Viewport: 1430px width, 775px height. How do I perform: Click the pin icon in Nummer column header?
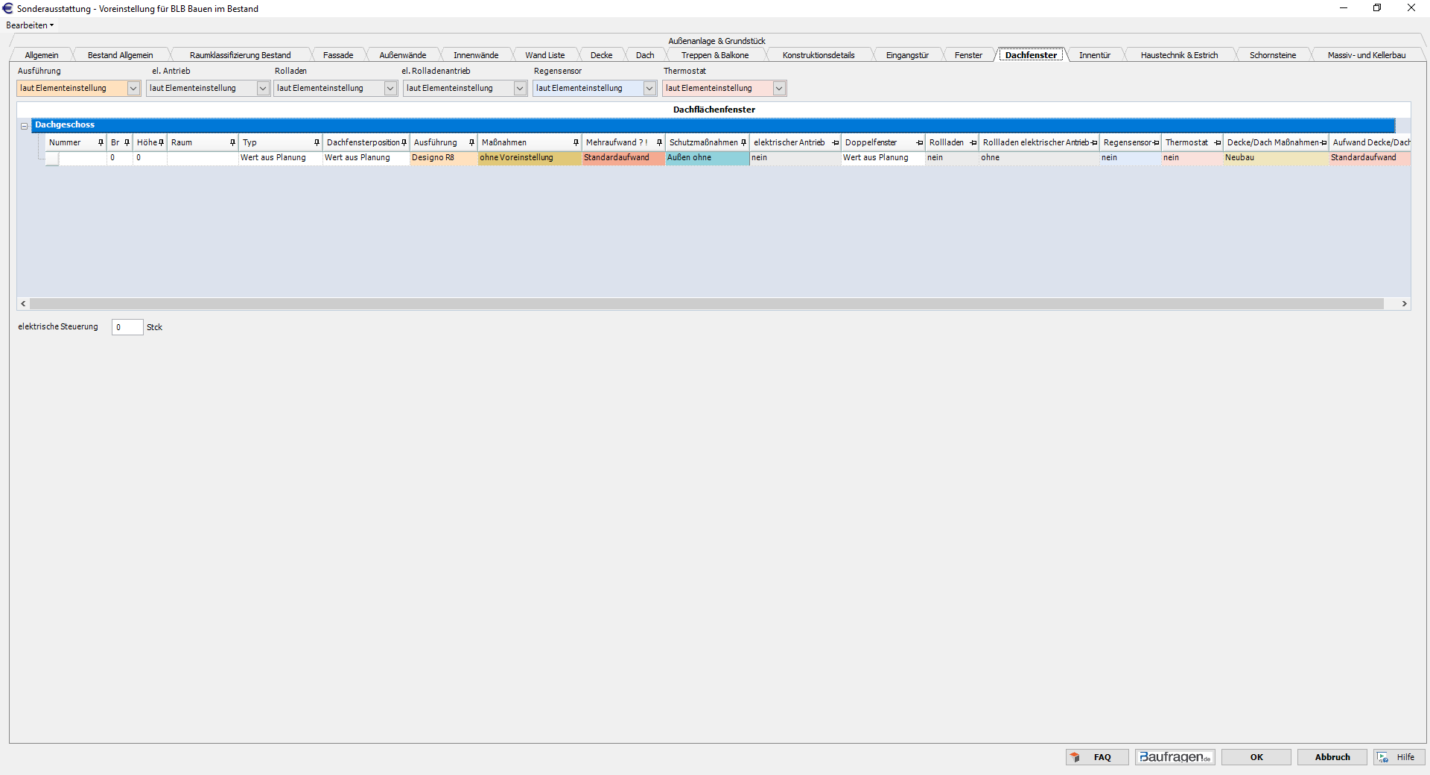tap(101, 142)
